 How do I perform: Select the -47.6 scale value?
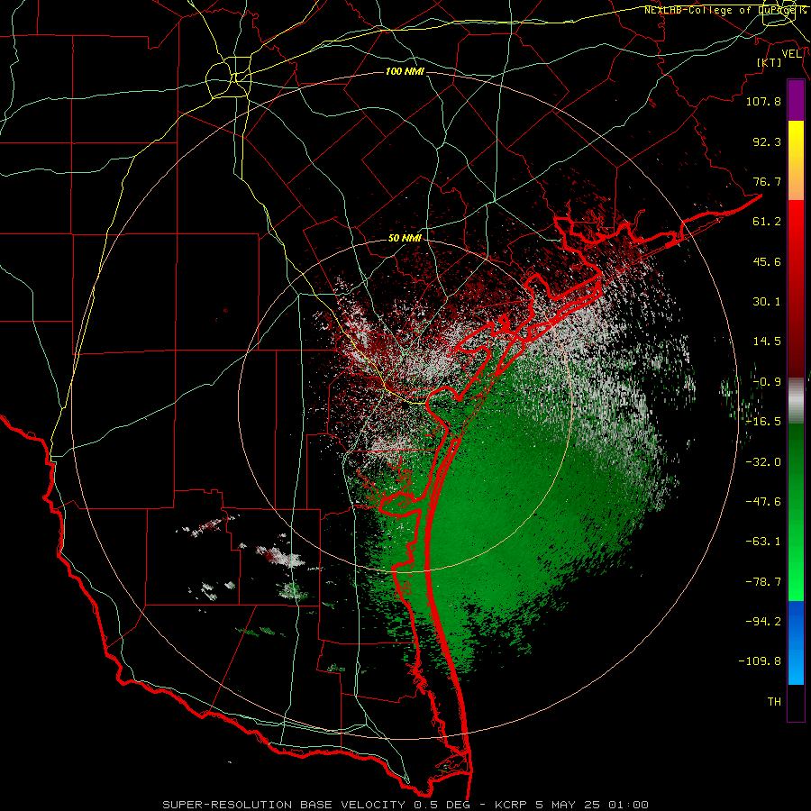point(763,502)
